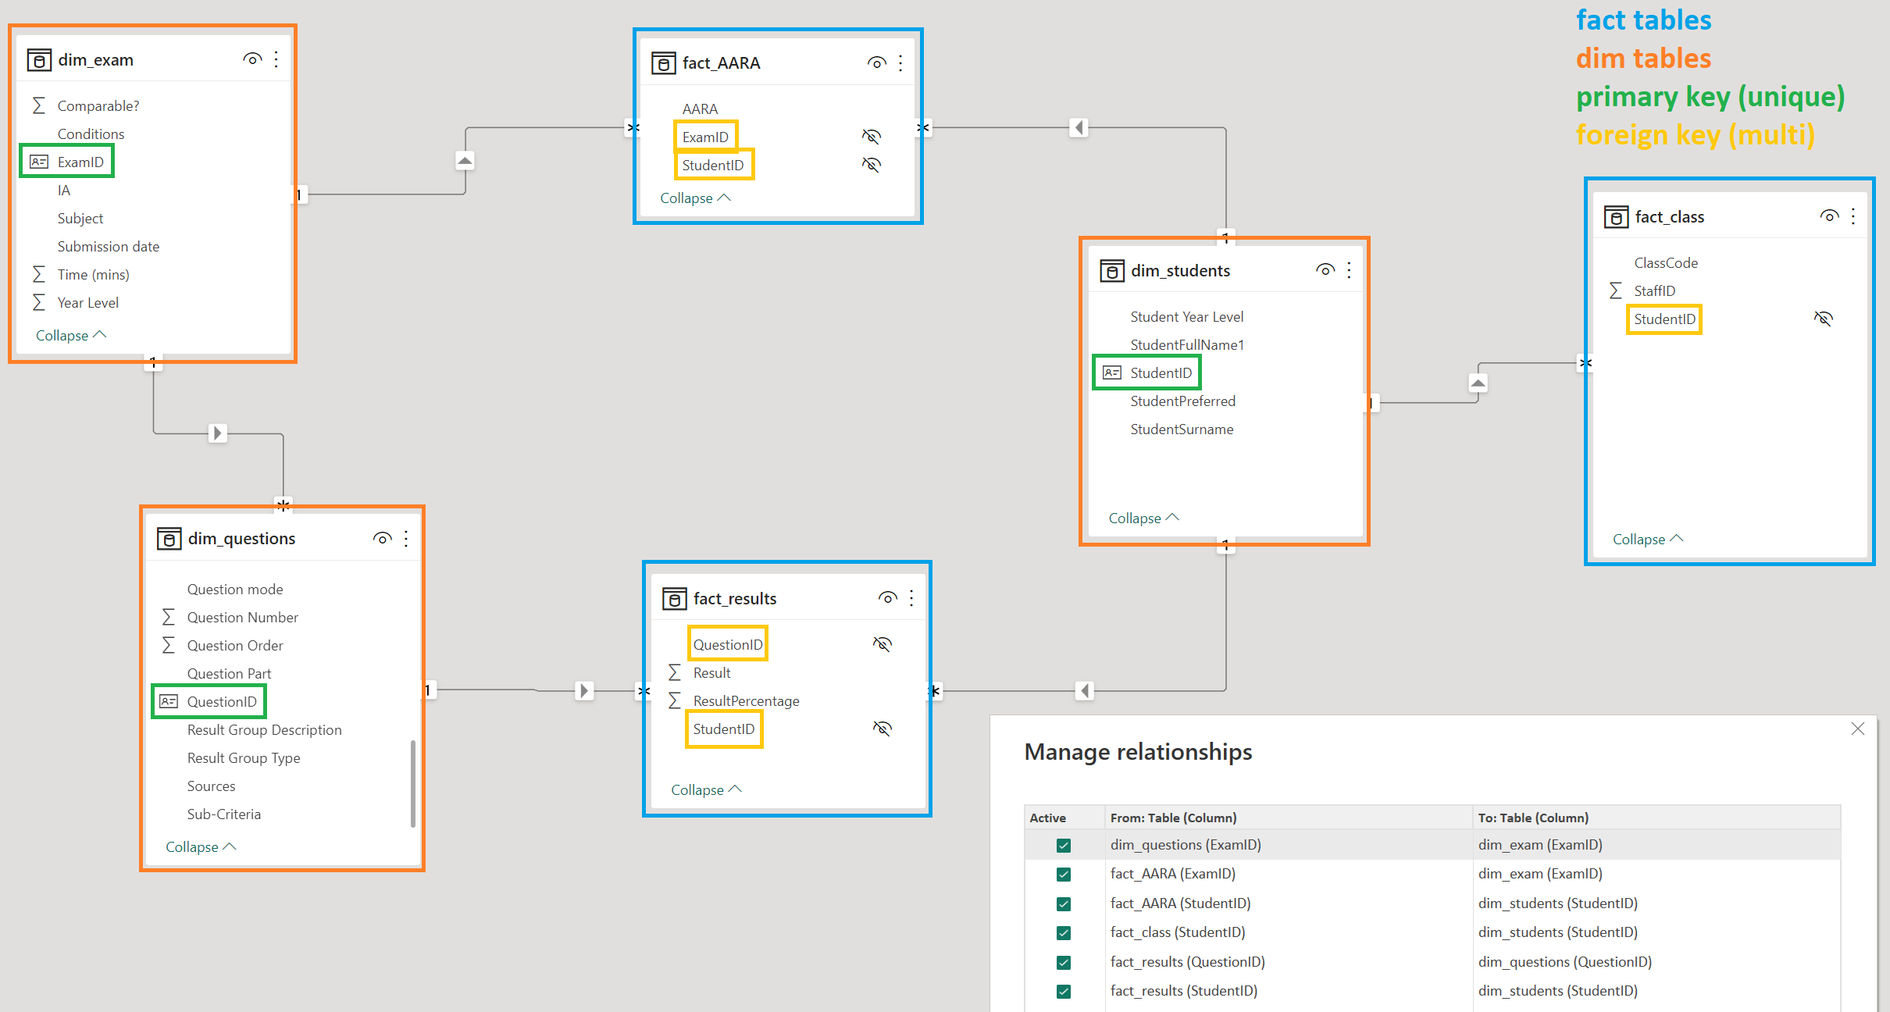Screen dimensions: 1890x1012
Task: Click filter arrow between dim_students and fact_class
Action: [1478, 383]
